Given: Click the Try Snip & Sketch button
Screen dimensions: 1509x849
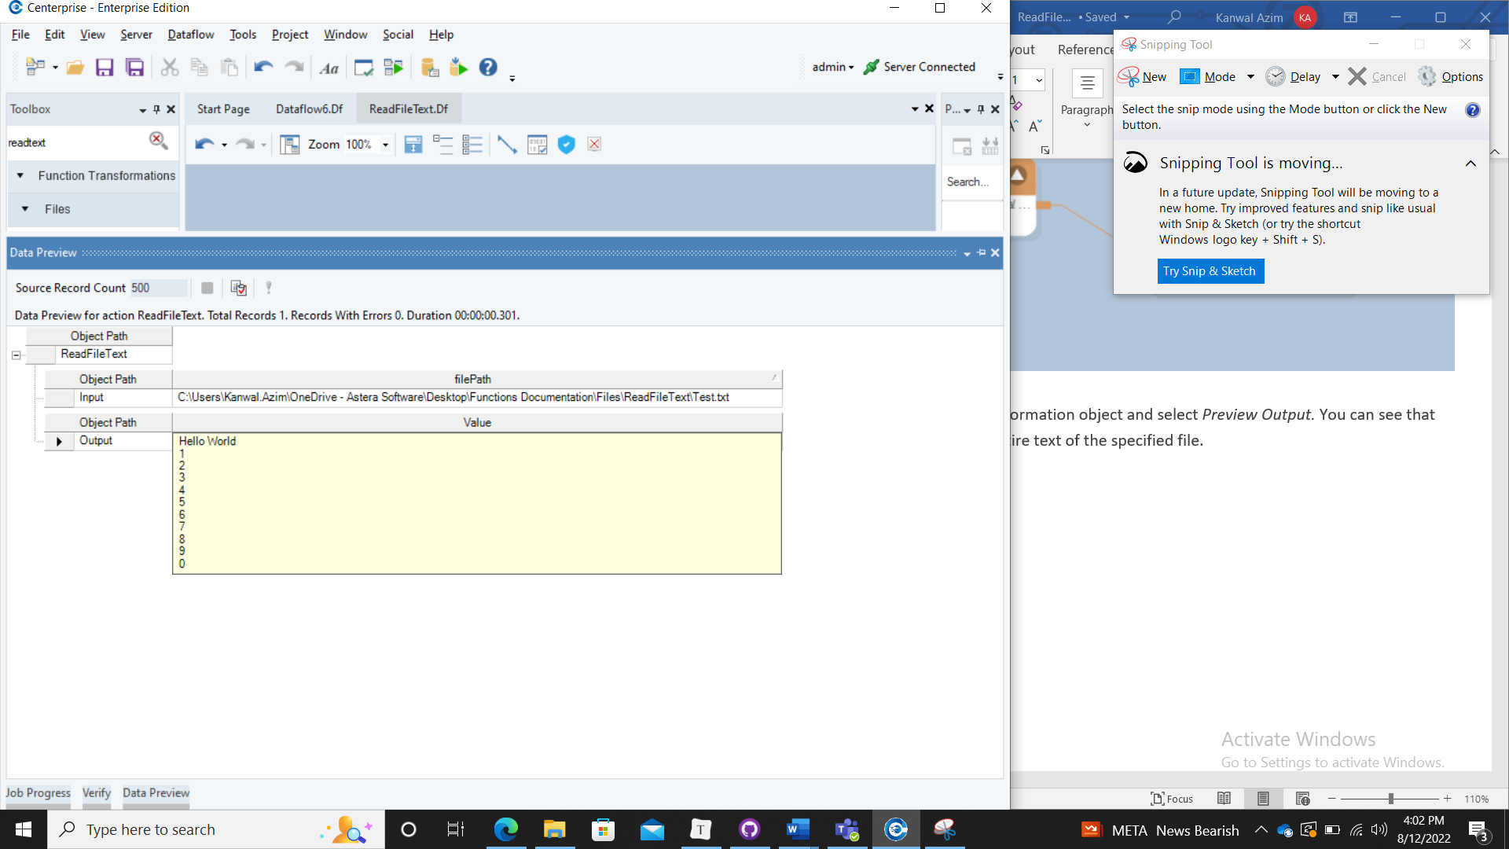Looking at the screenshot, I should coord(1210,271).
